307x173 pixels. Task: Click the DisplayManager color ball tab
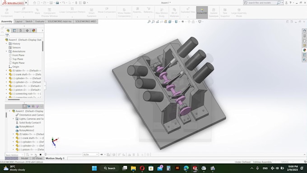coord(34,31)
